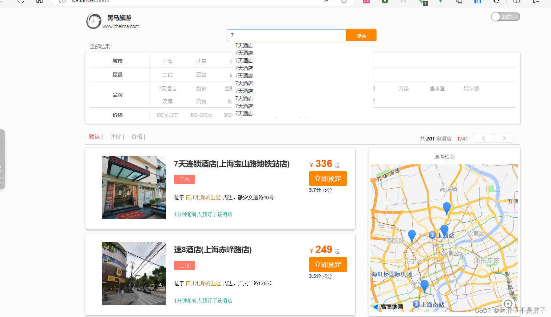Select the 100-300元 price range
This screenshot has height=317, width=551.
(201, 115)
